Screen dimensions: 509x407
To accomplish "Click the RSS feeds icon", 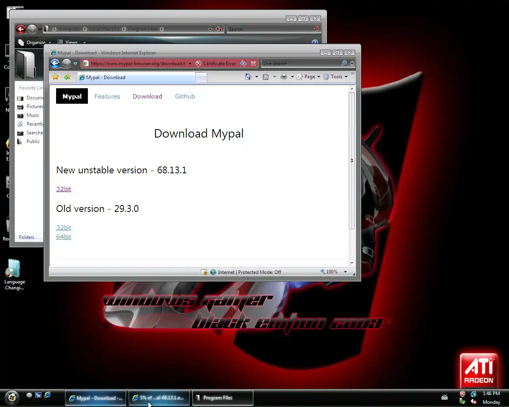I will [266, 77].
